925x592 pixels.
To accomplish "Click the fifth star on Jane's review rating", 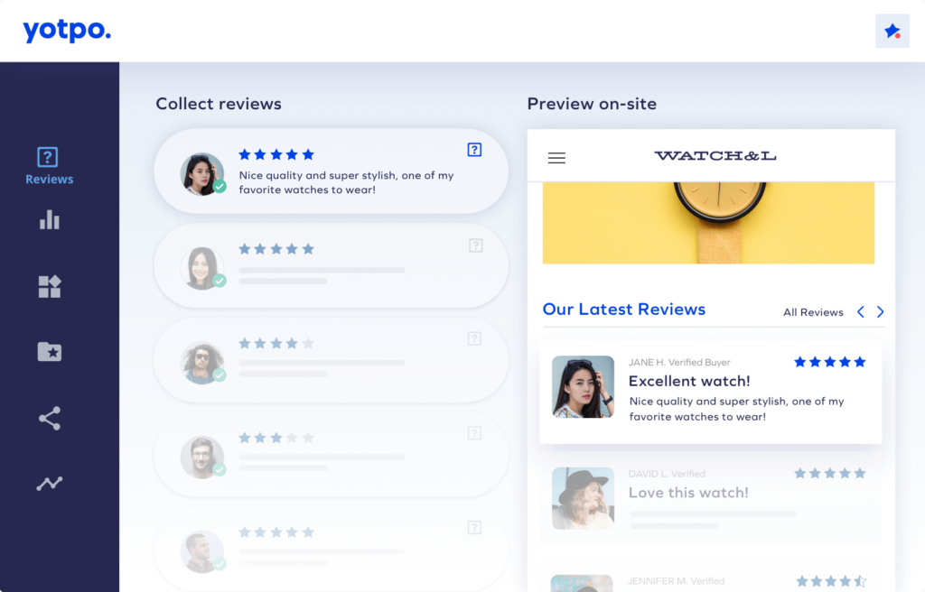I will tap(860, 361).
